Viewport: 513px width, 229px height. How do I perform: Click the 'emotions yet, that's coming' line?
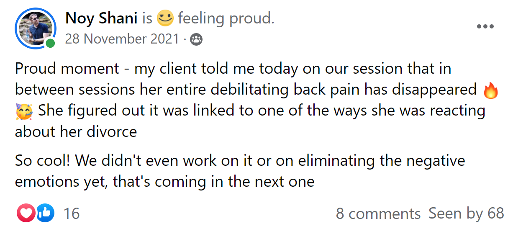(x=165, y=182)
